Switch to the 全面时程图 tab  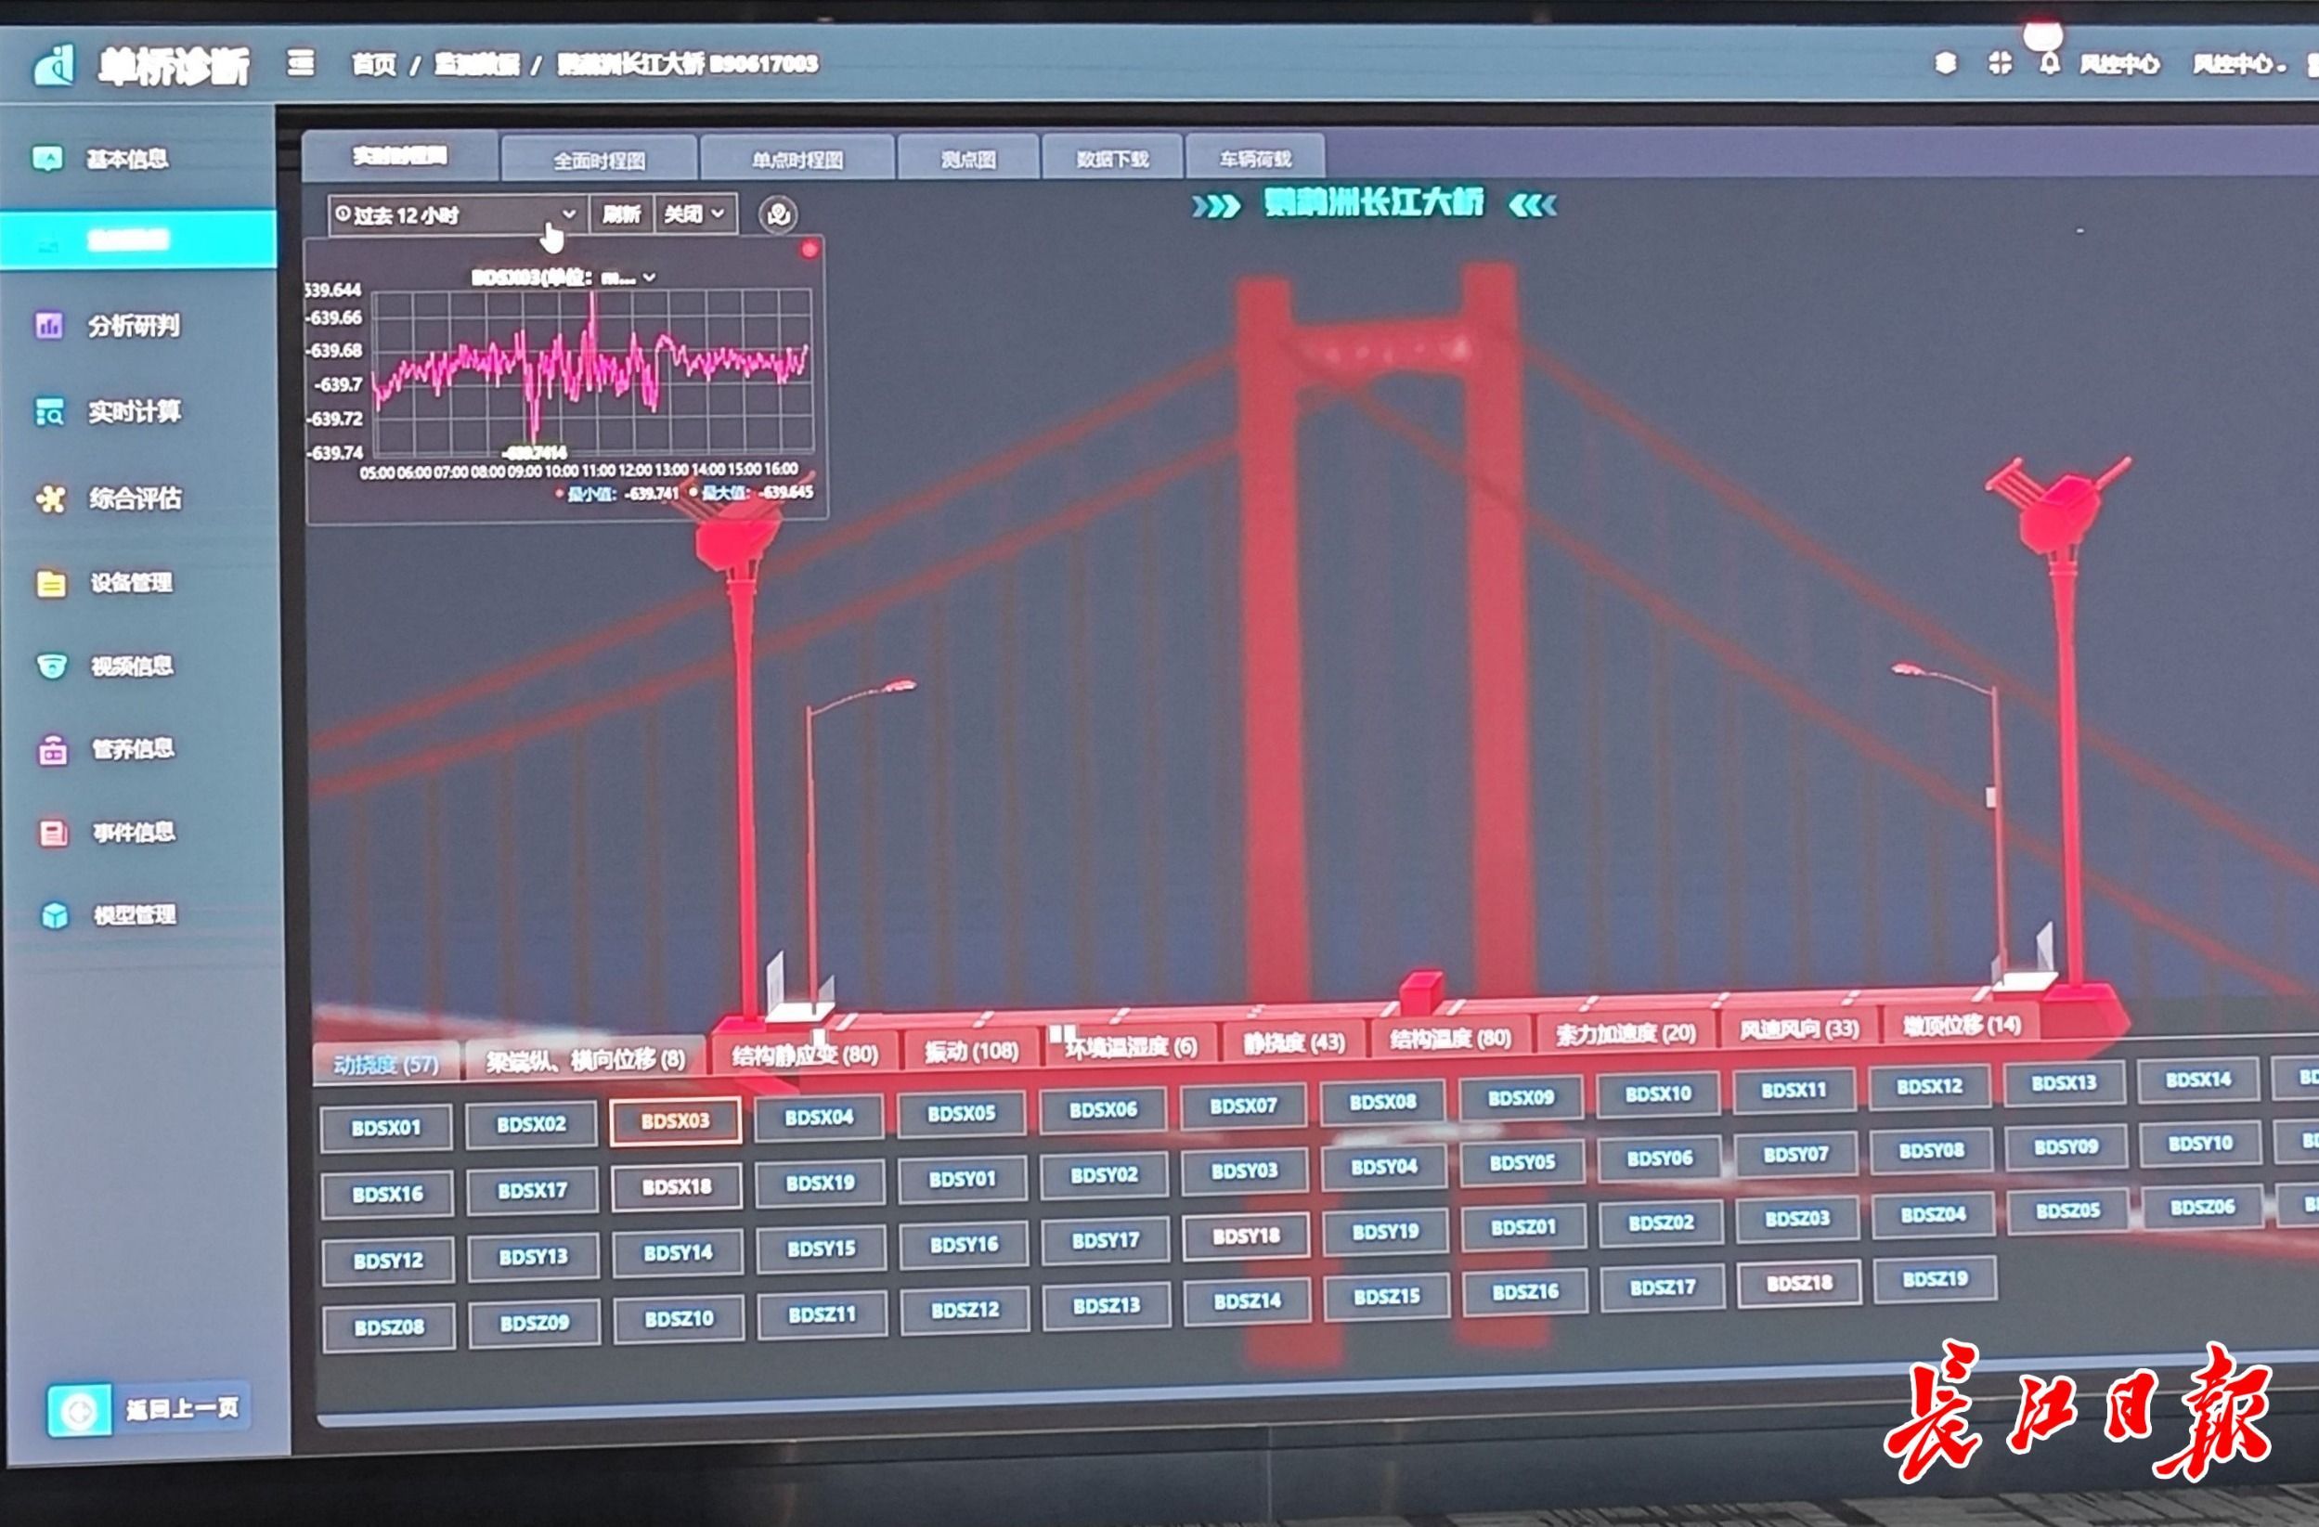point(598,161)
